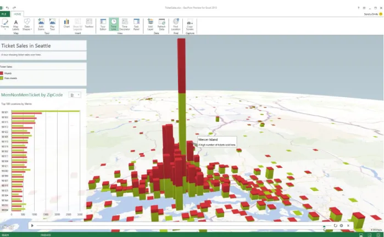This screenshot has width=384, height=237.
Task: Start Play Tour from the ribbon
Action: (52, 25)
